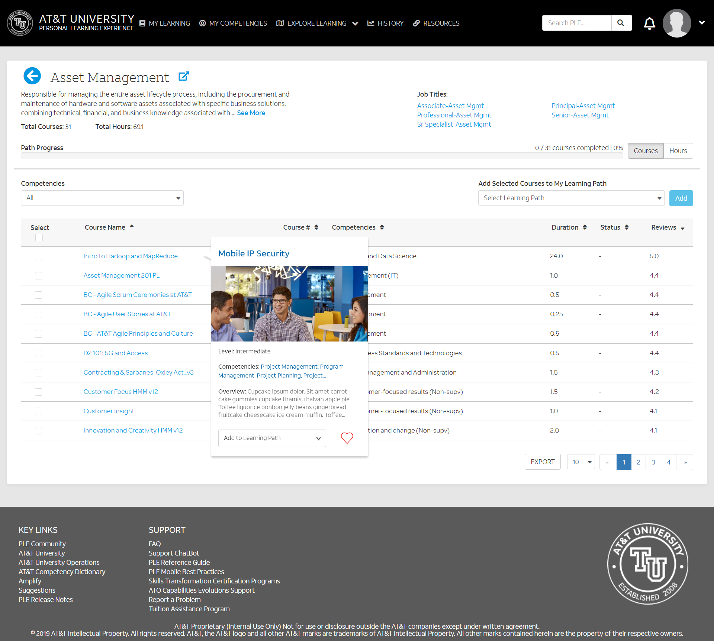Go to page 4

[x=668, y=462]
